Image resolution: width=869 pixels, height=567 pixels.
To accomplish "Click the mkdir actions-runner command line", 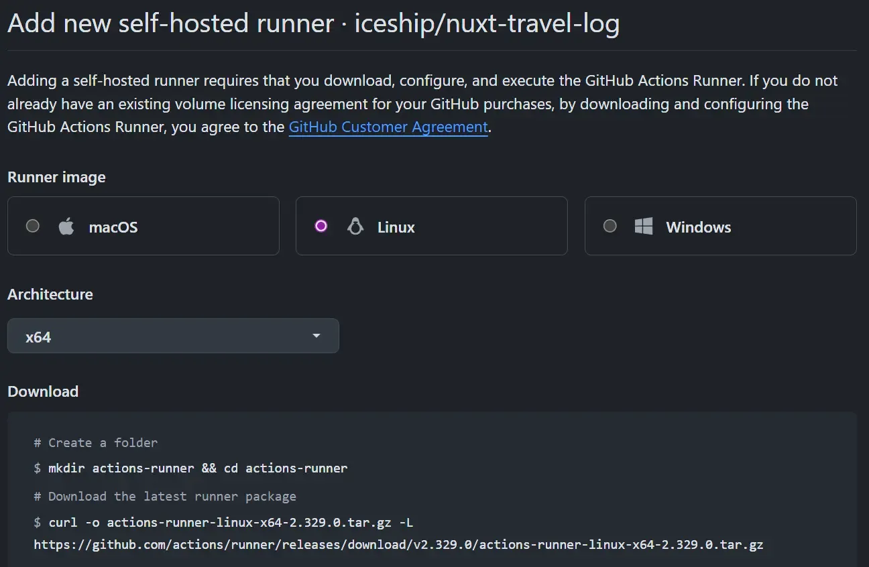I will (190, 468).
